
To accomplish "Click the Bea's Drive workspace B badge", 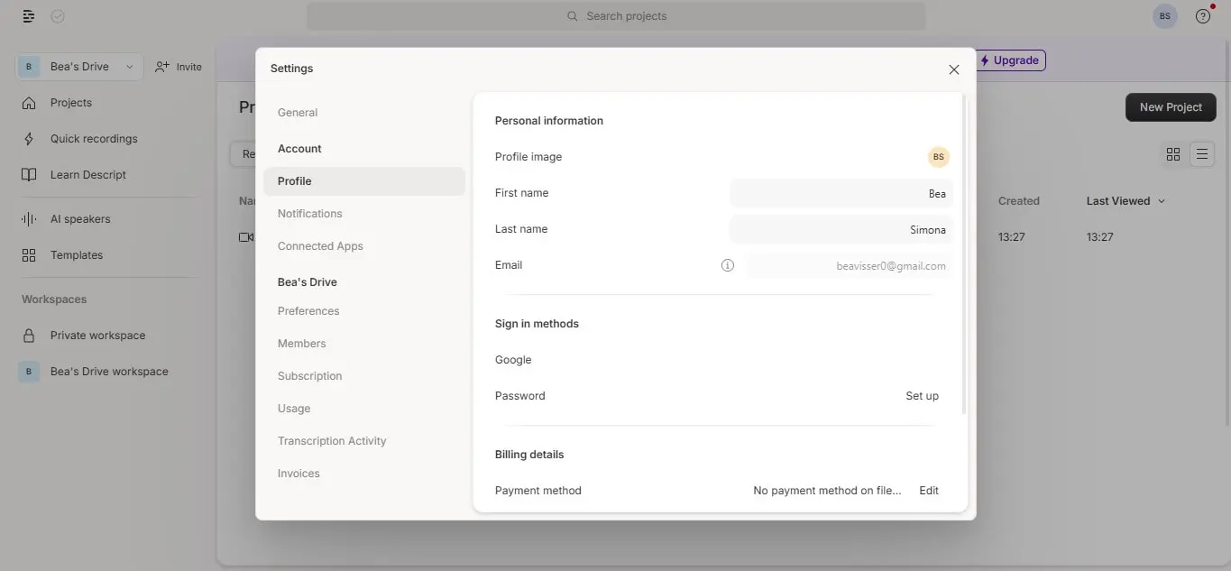I will [29, 372].
